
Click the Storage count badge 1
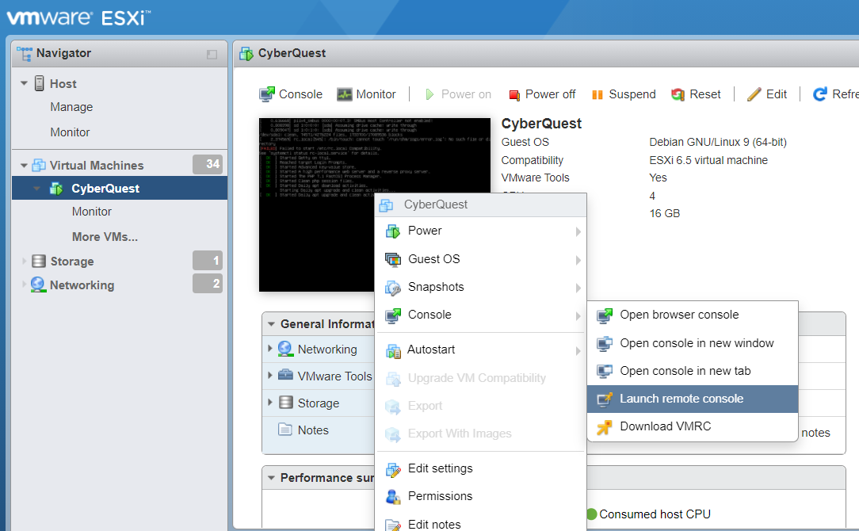click(x=208, y=260)
